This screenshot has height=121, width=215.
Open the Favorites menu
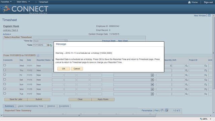(6, 2)
